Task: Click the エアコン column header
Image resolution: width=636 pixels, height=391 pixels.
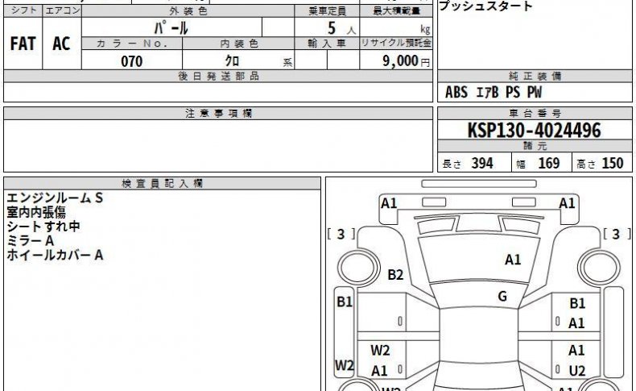Action: (62, 10)
